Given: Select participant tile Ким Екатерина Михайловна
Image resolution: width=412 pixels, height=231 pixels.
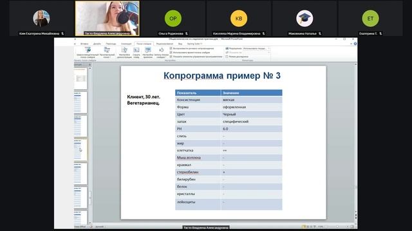Looking at the screenshot, I should [41, 19].
